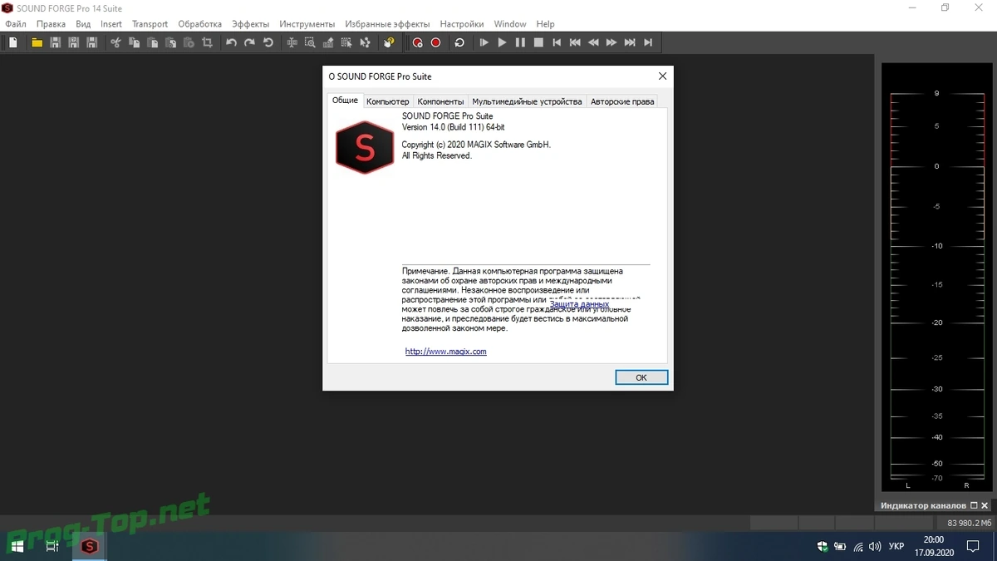Open the Инструменты menu

point(307,24)
